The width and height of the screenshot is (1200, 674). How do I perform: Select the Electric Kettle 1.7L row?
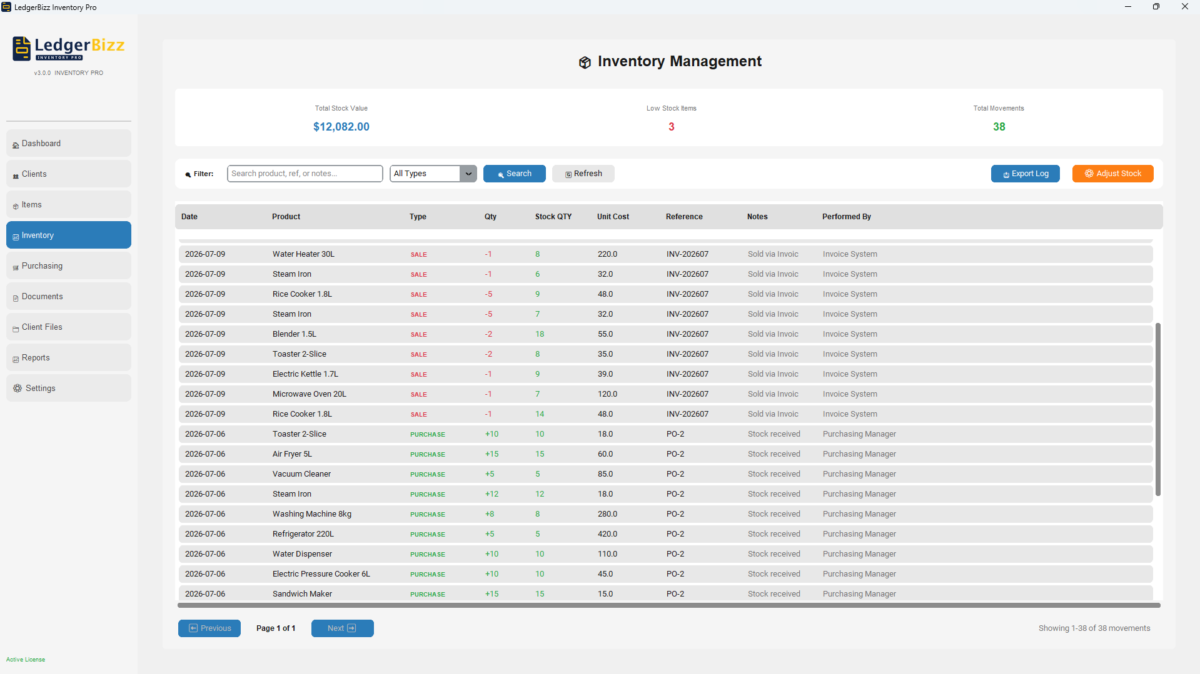click(666, 374)
